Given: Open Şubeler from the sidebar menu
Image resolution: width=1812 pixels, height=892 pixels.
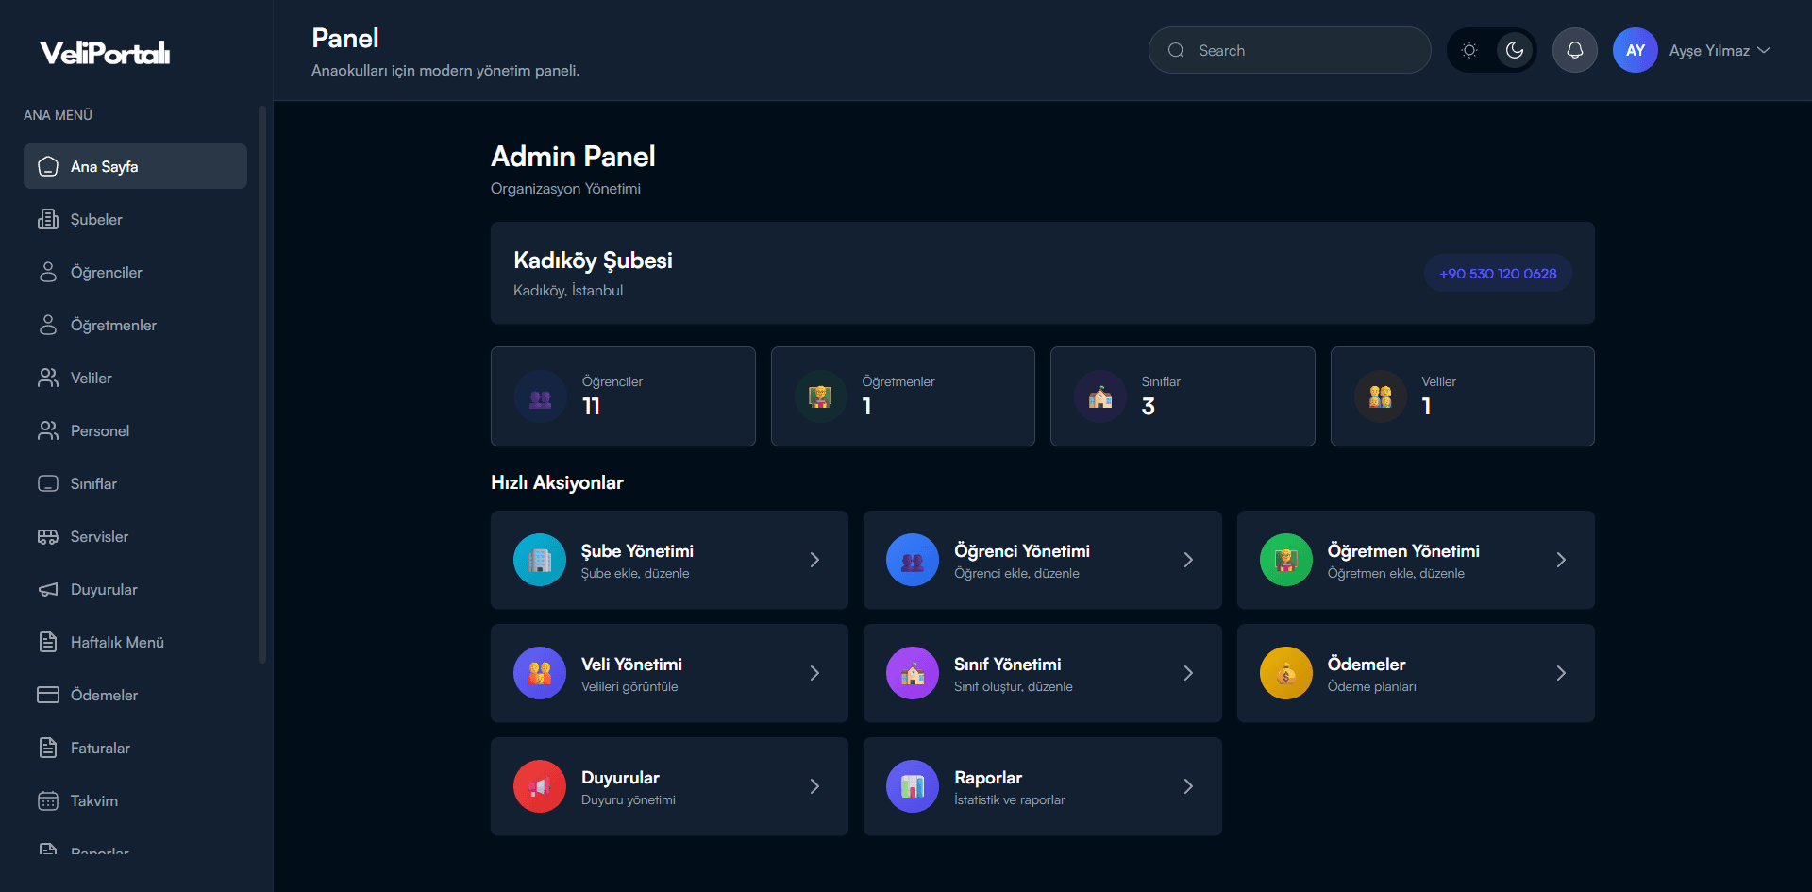Looking at the screenshot, I should click(96, 219).
